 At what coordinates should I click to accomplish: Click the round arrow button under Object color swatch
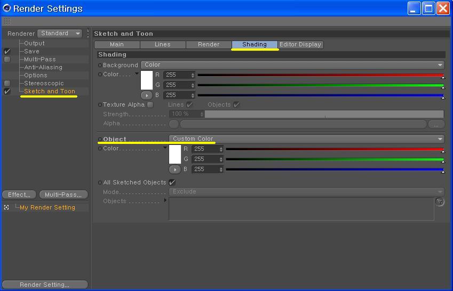pyautogui.click(x=175, y=169)
